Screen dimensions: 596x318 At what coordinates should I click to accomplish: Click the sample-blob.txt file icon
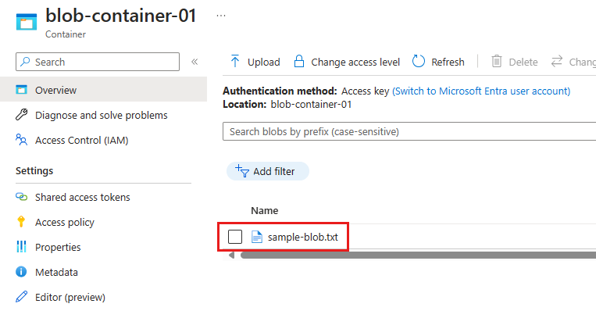point(257,237)
